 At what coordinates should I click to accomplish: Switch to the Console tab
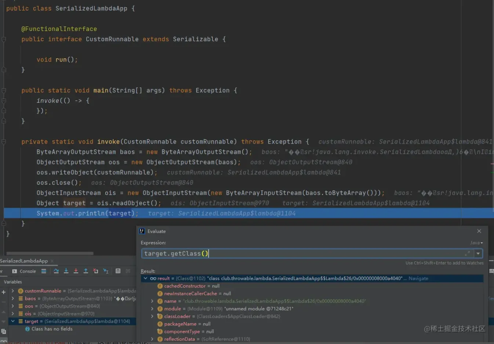(x=24, y=271)
